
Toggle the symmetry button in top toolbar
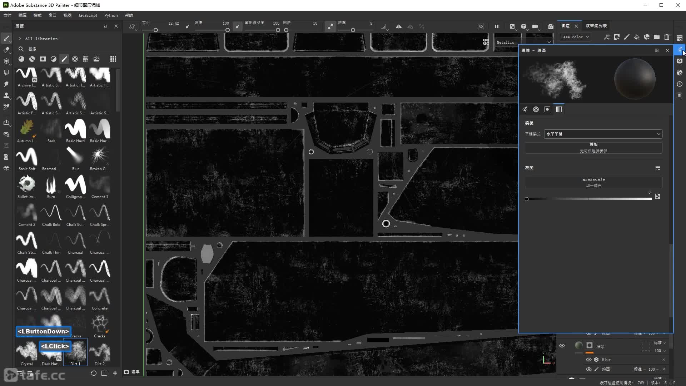(x=399, y=26)
